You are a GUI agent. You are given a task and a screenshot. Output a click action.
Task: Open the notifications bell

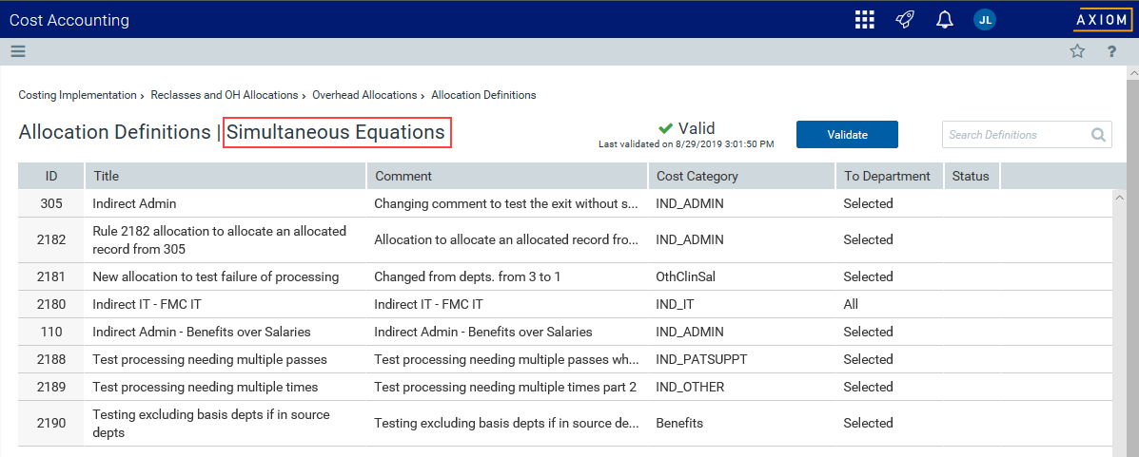pos(944,20)
